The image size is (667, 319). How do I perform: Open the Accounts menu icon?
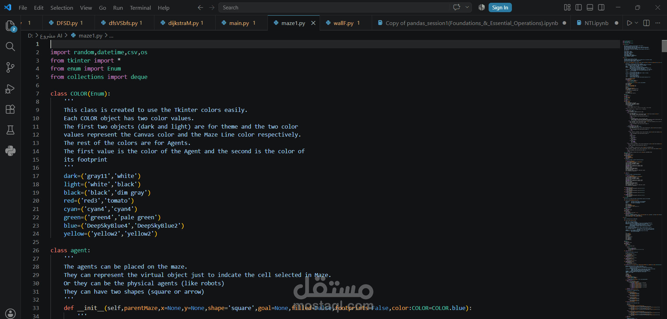point(10,313)
